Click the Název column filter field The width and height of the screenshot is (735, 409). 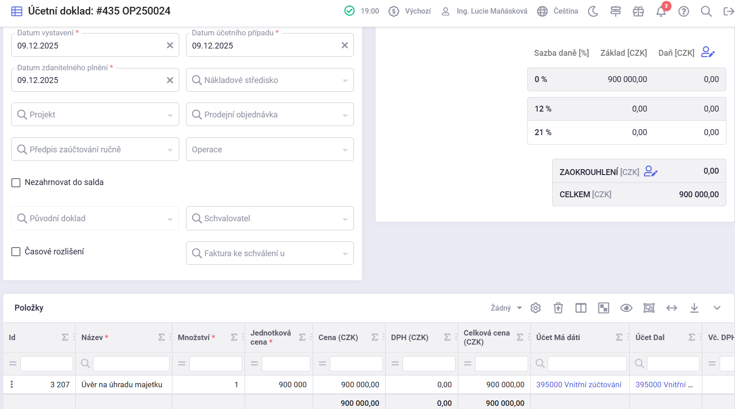pos(131,364)
